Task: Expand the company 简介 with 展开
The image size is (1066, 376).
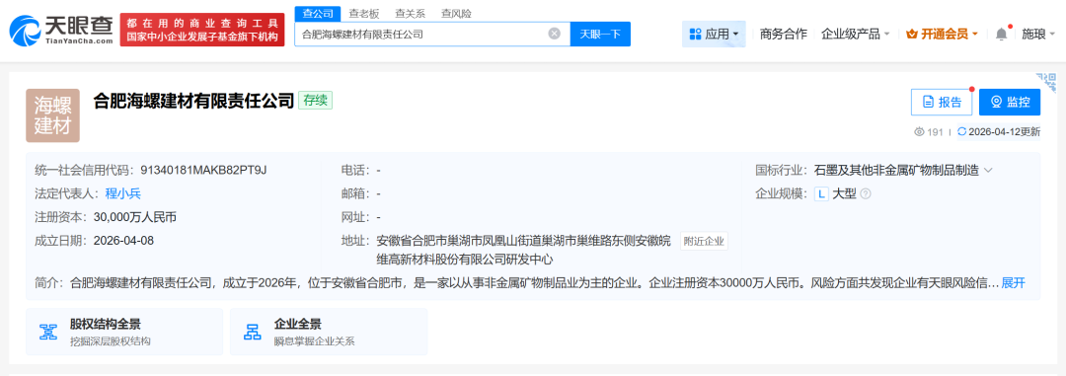Action: [1013, 283]
